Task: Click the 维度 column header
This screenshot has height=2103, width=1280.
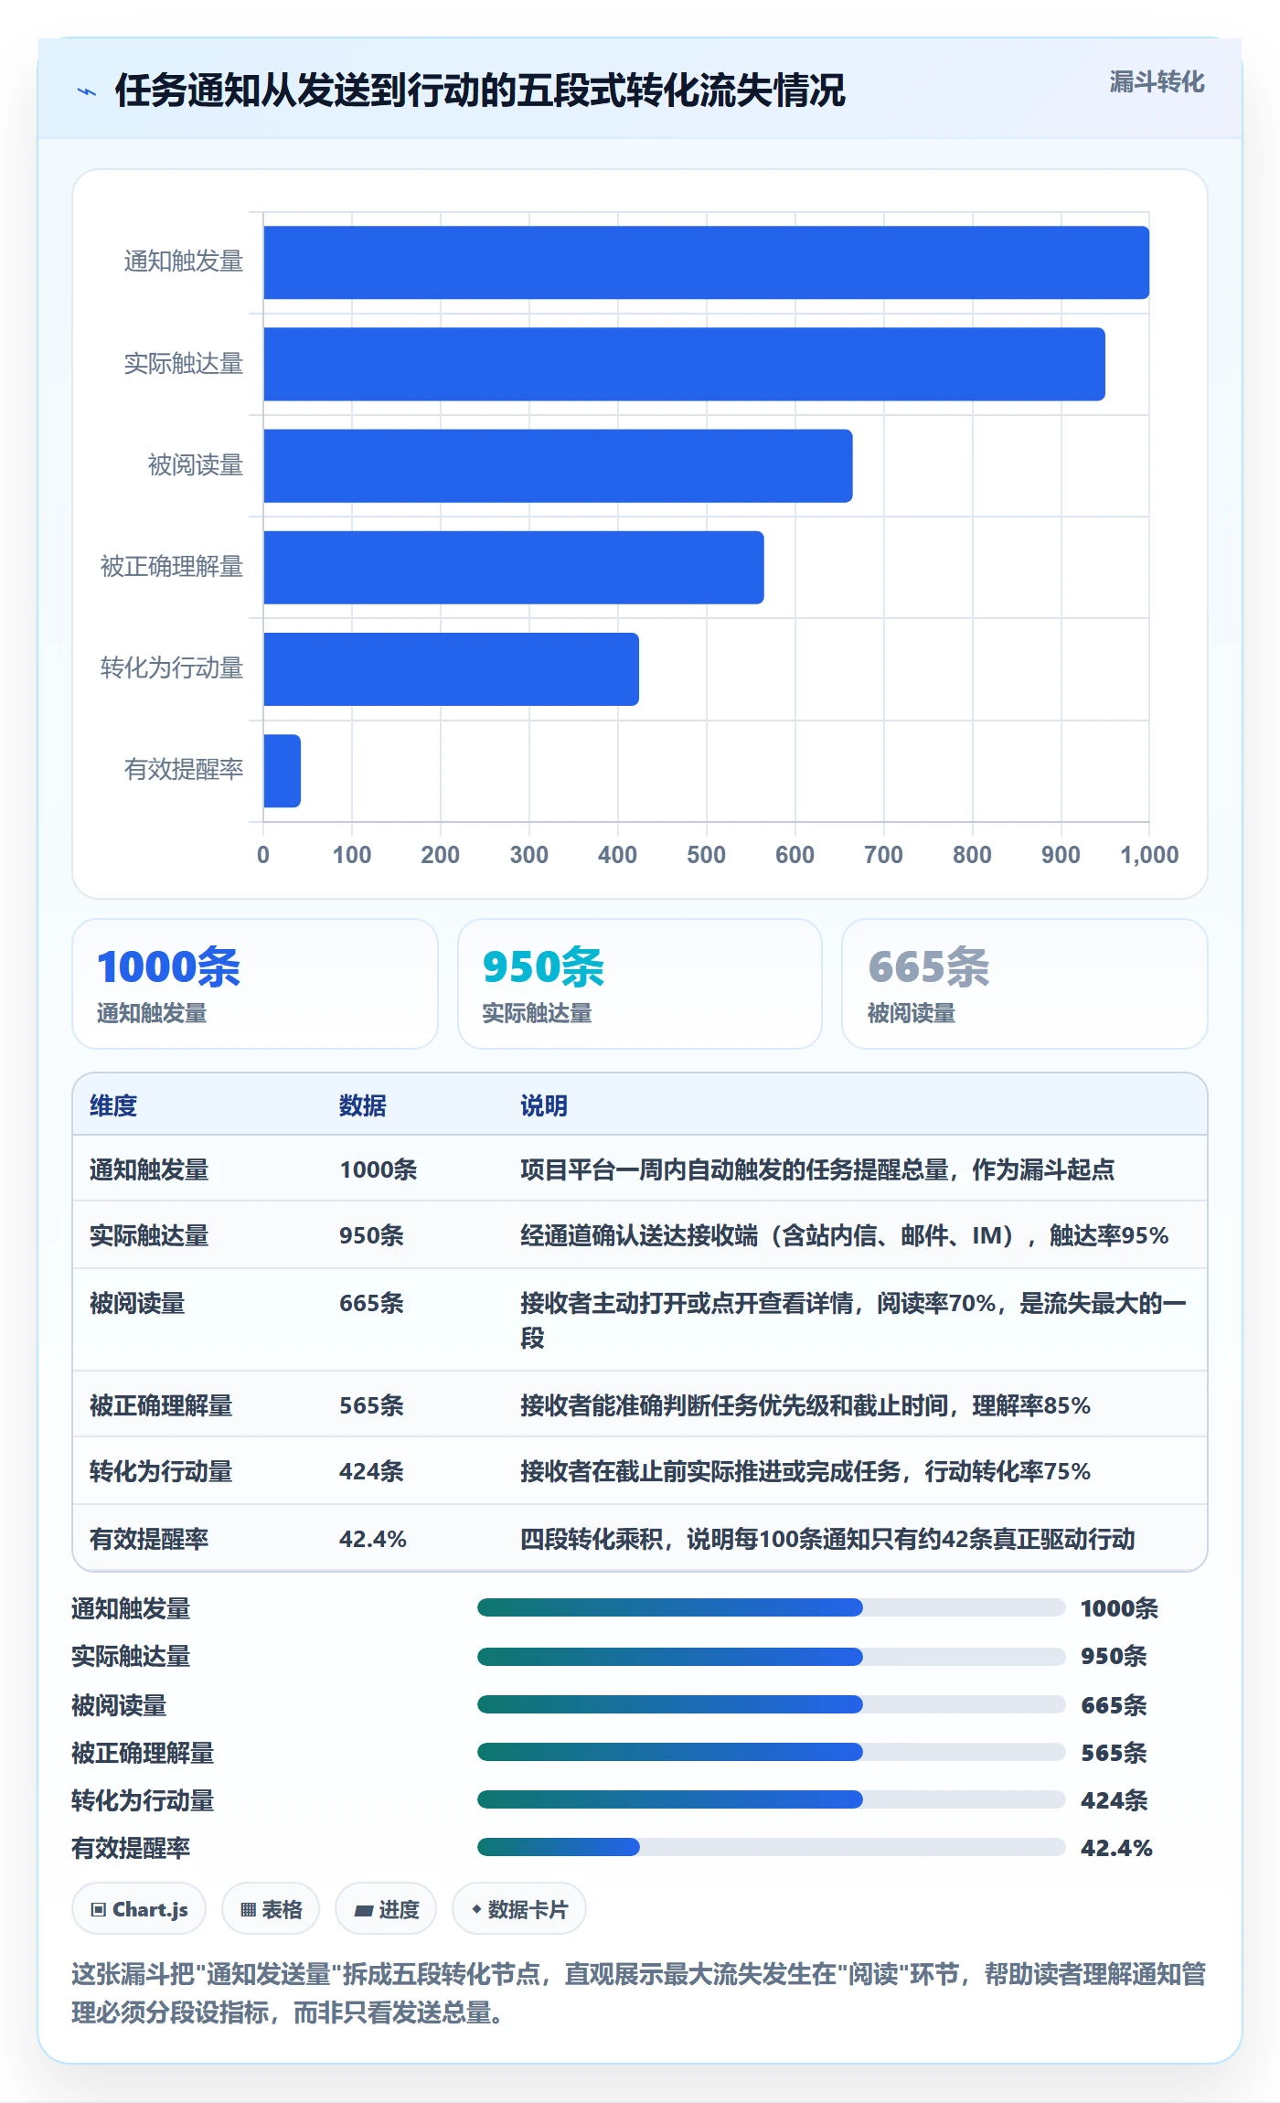Action: coord(113,1105)
